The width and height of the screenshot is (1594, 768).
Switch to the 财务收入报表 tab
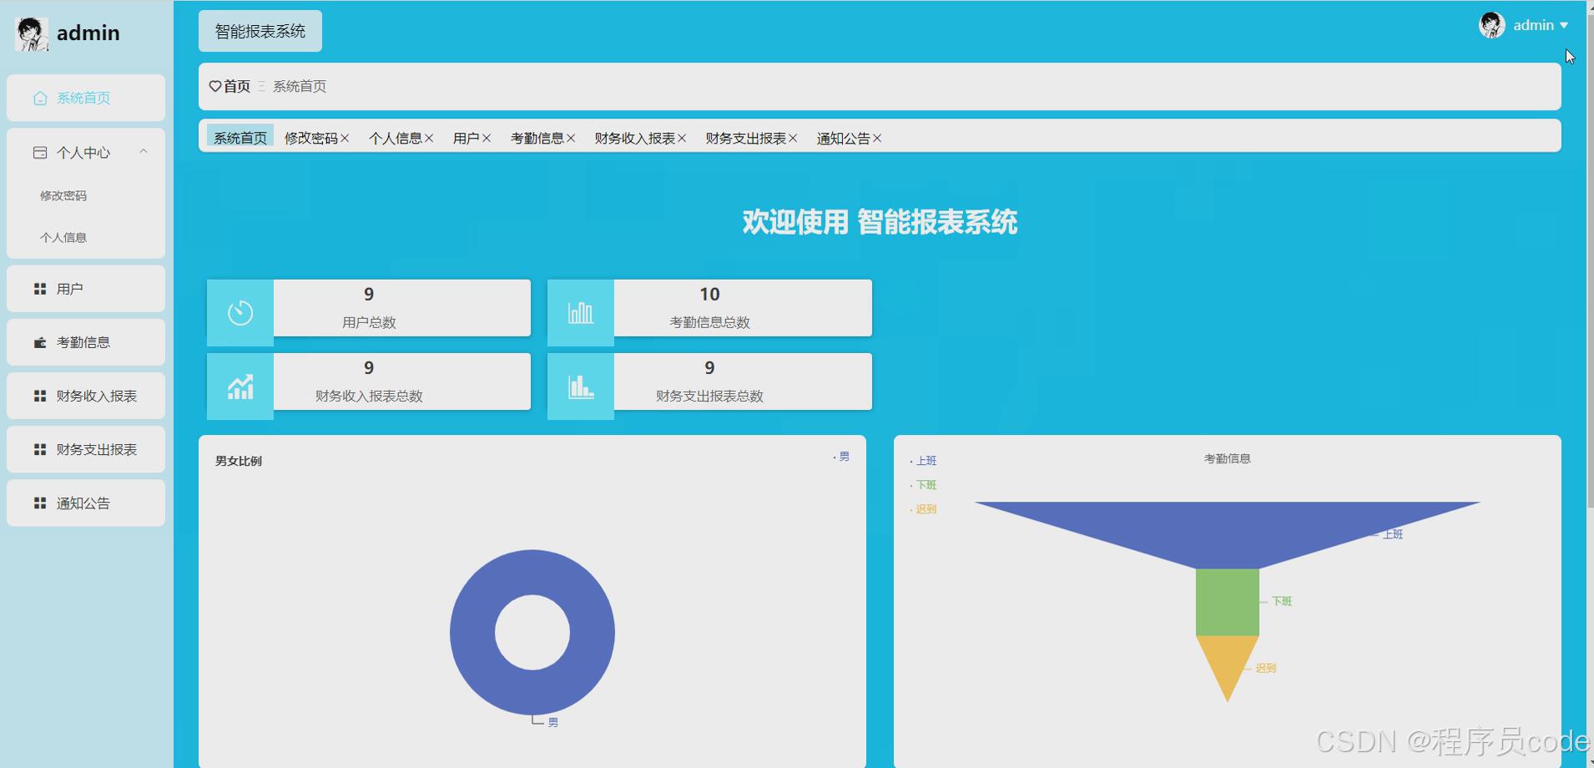(x=634, y=138)
